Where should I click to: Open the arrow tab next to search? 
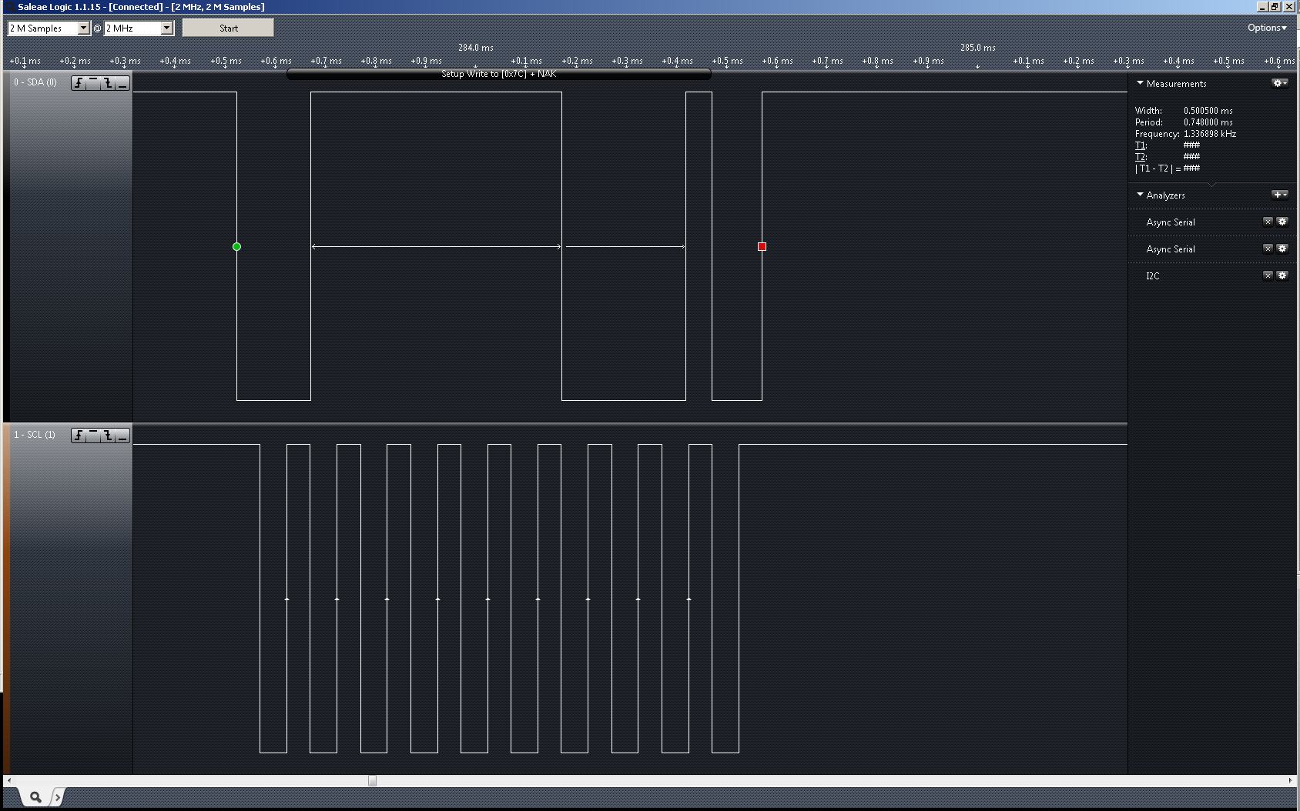point(57,797)
